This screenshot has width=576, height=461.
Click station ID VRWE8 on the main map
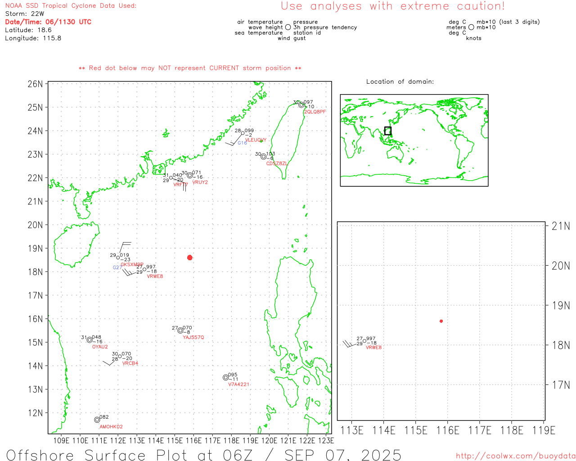[155, 276]
